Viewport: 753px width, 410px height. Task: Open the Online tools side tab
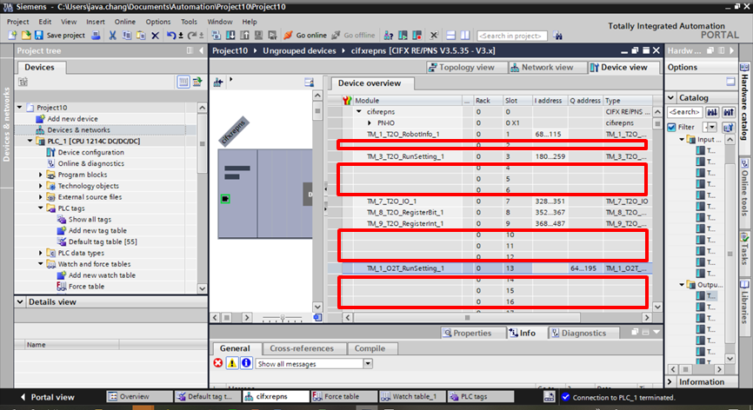744,187
